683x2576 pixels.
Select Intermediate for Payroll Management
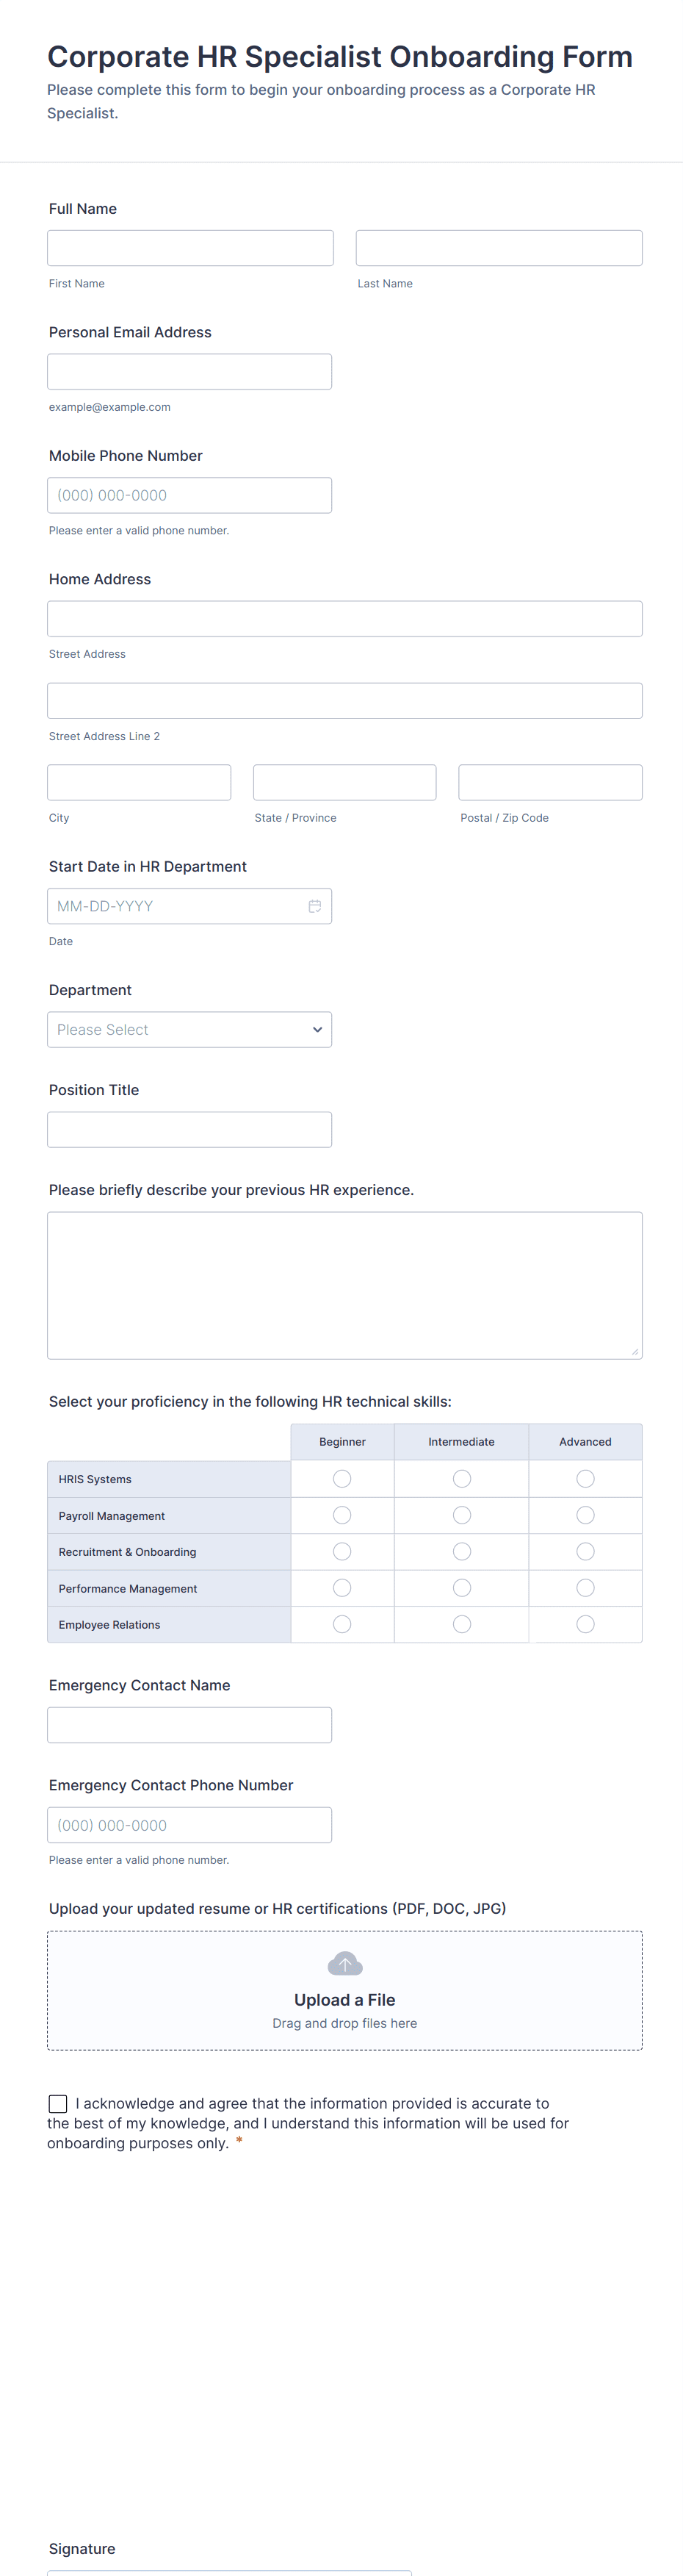pyautogui.click(x=461, y=1515)
